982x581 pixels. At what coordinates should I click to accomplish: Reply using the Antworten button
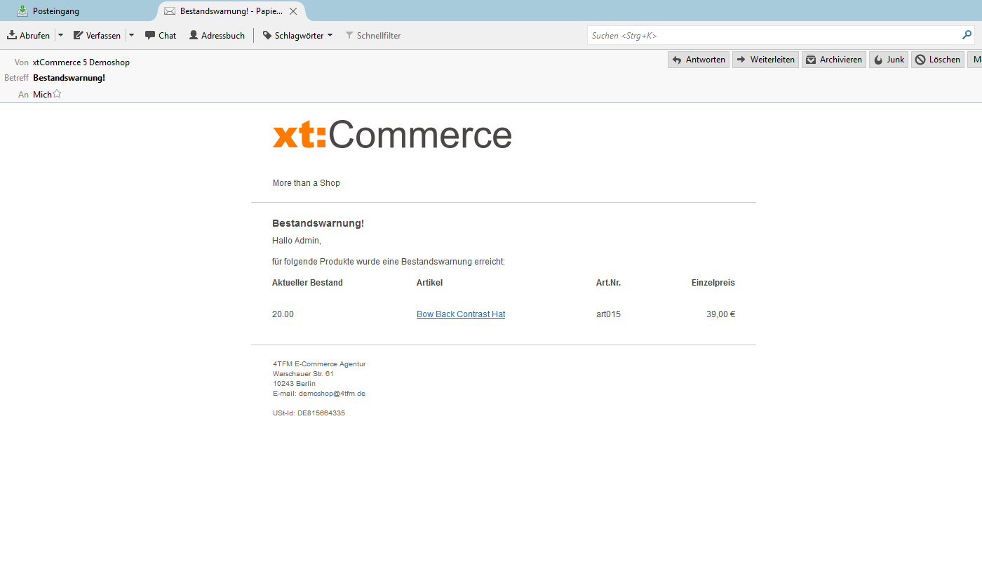pos(698,60)
